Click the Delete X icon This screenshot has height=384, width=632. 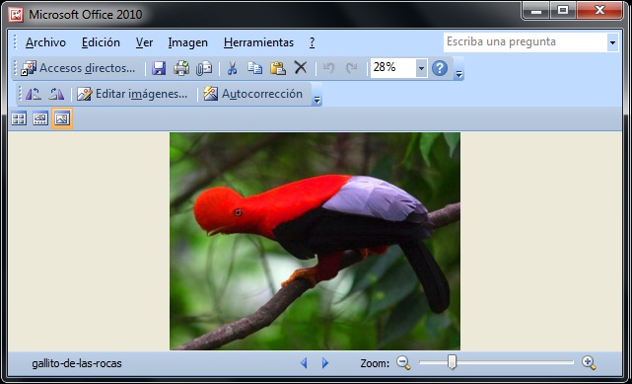pos(301,68)
